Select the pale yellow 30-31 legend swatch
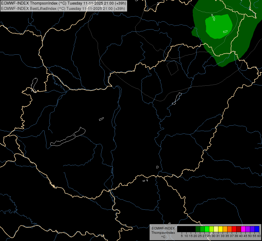Image resolution: width=262 pixels, height=241 pixels. point(216,229)
